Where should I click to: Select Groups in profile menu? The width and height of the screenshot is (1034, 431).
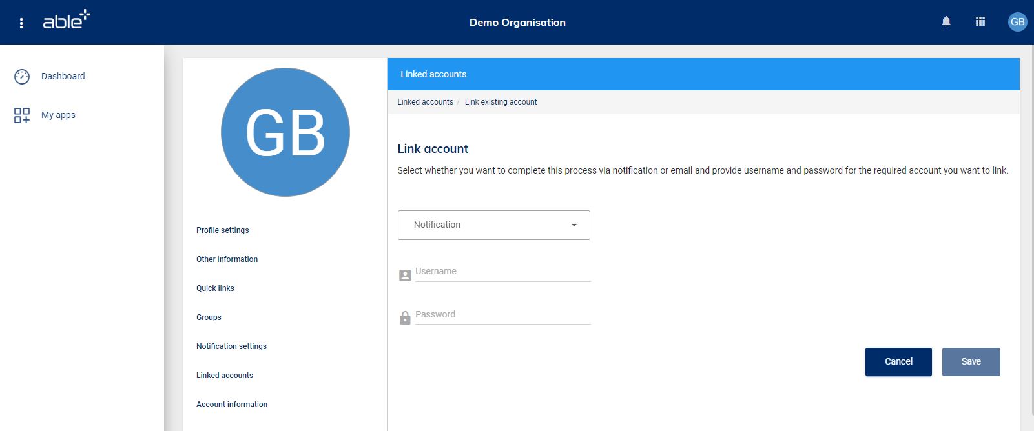click(209, 317)
